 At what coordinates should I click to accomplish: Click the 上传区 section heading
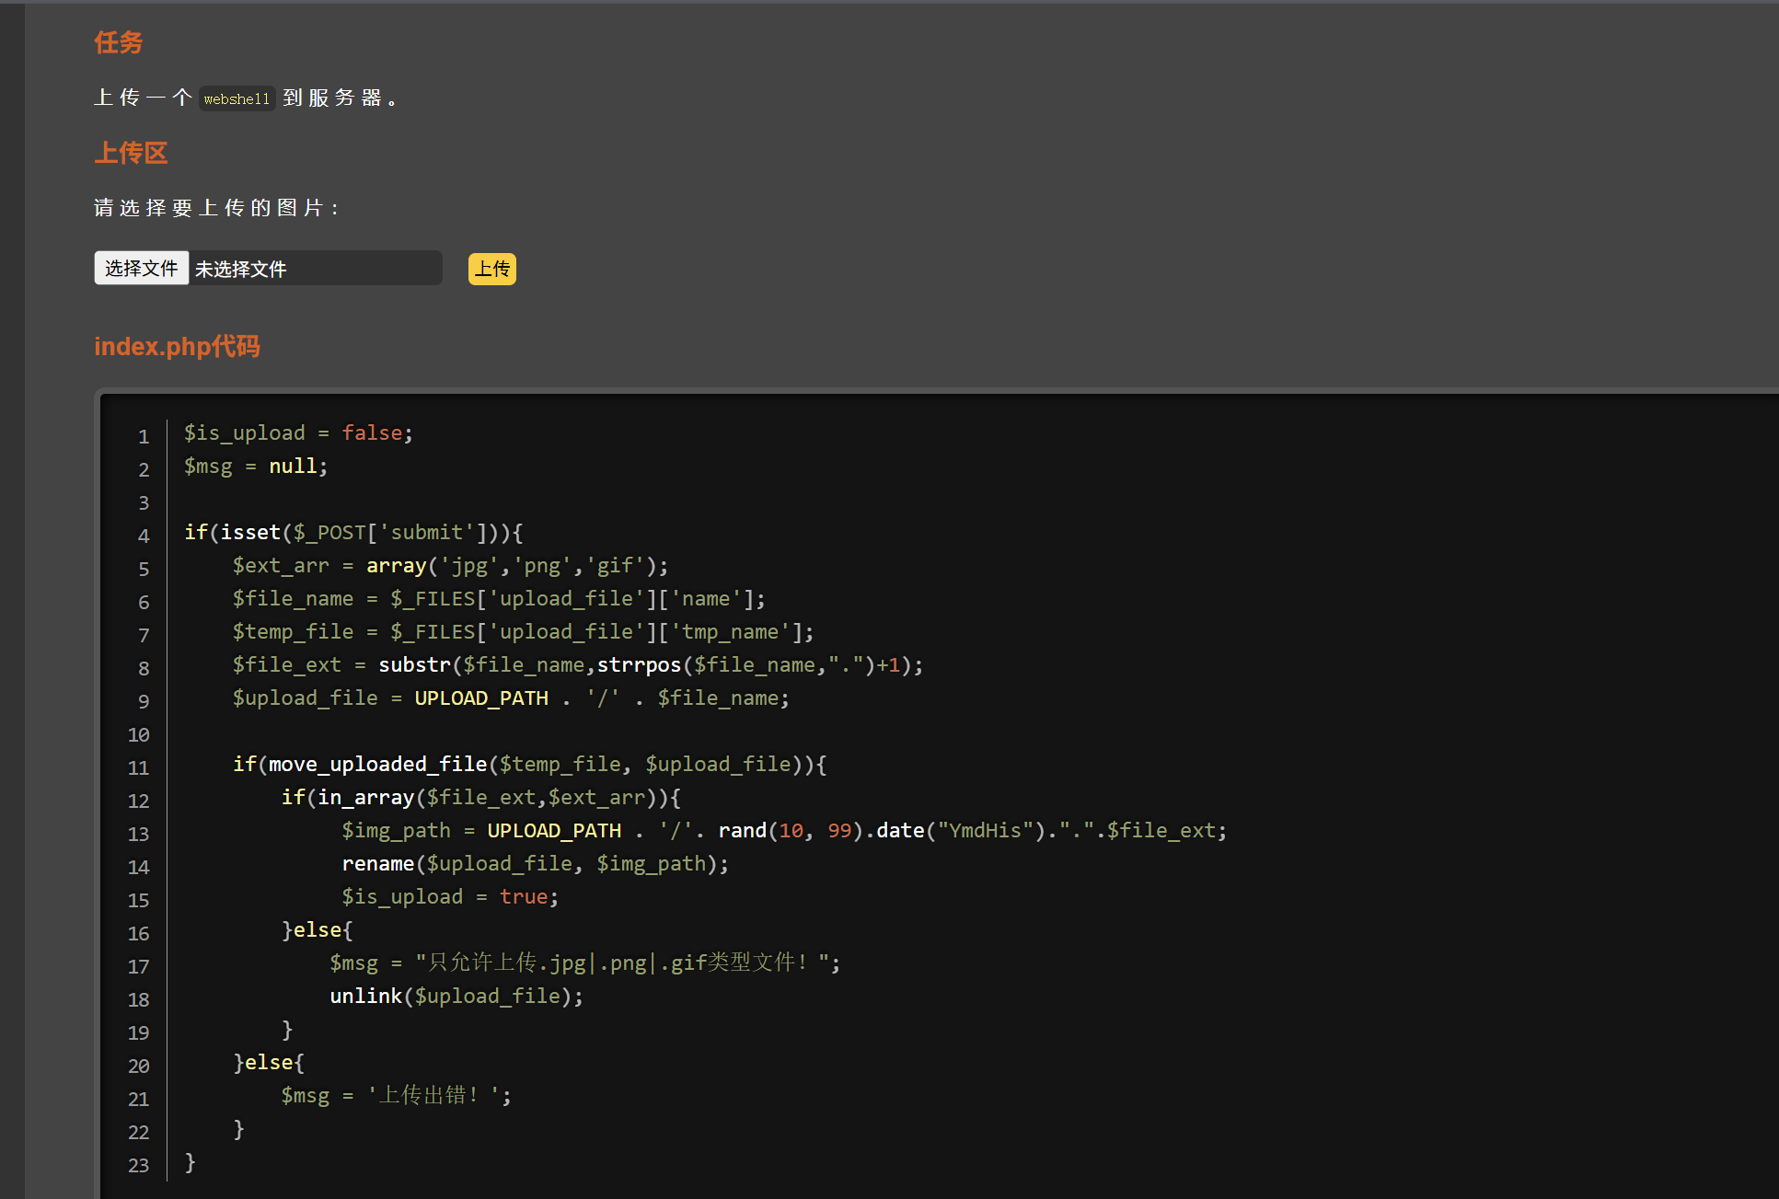tap(131, 153)
